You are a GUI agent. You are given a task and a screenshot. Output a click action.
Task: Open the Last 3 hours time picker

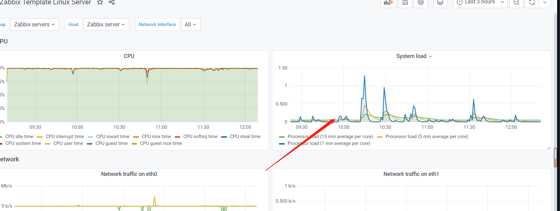coord(480,2)
